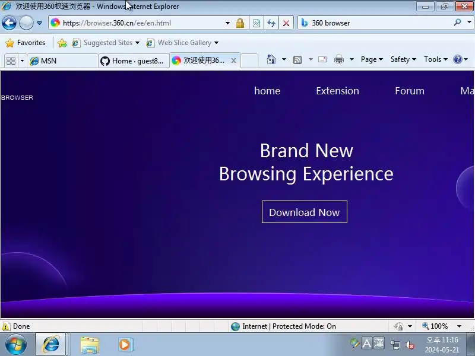The width and height of the screenshot is (475, 356).
Task: Open the tab list dropdown arrow
Action: point(22,61)
